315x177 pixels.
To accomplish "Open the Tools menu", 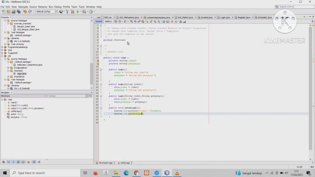I will point(82,7).
